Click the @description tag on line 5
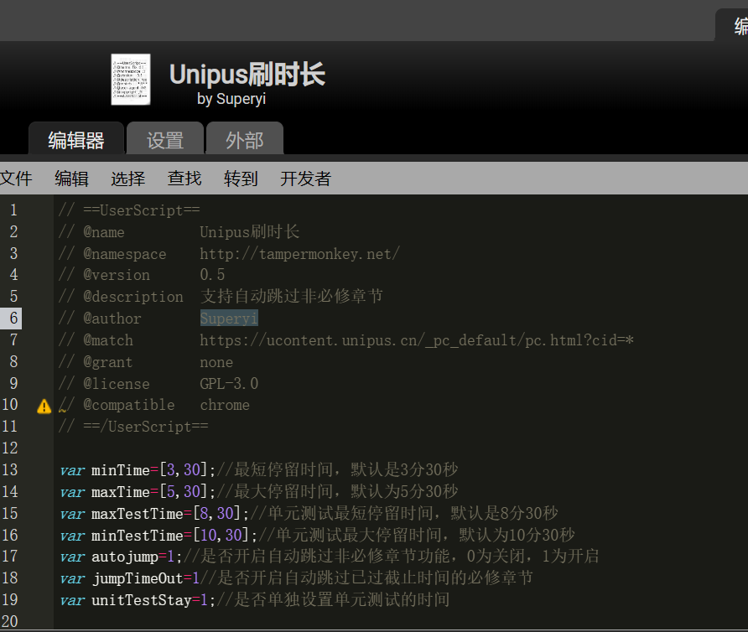This screenshot has width=748, height=632. 133,297
